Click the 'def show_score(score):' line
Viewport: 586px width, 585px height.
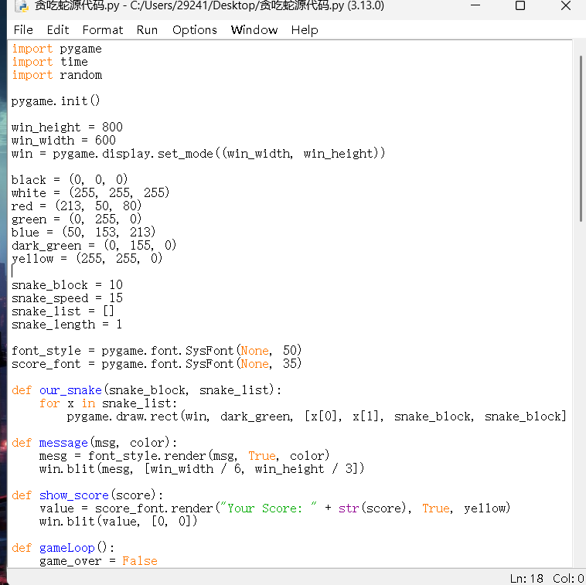click(87, 495)
